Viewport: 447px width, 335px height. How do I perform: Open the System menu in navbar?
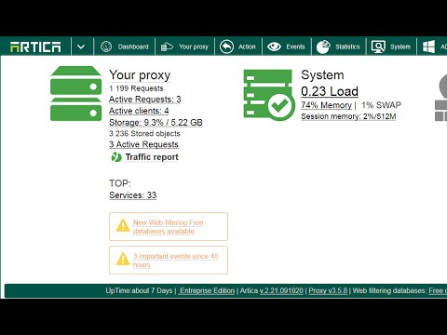[x=400, y=47]
